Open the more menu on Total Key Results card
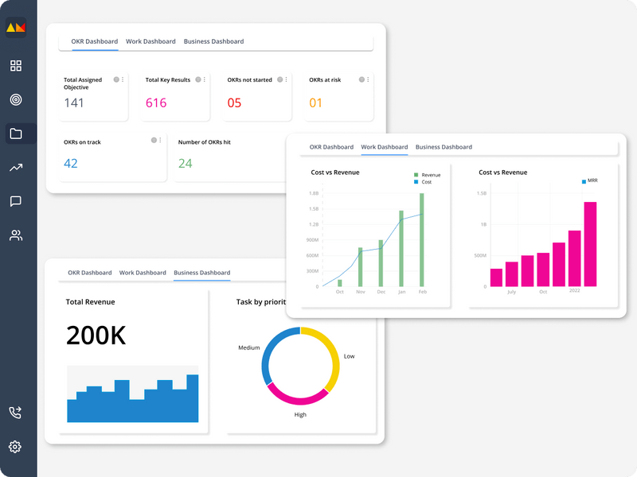This screenshot has width=637, height=477. (204, 79)
